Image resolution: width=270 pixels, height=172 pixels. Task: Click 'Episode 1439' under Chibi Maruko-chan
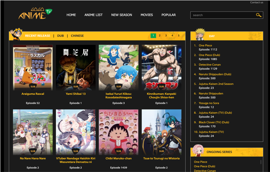coord(119,167)
